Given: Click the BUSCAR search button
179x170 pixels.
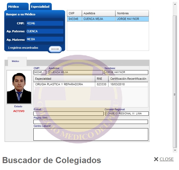Looking at the screenshot, I should [x=55, y=49].
